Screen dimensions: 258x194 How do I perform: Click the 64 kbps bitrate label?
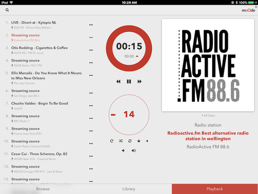click(208, 115)
